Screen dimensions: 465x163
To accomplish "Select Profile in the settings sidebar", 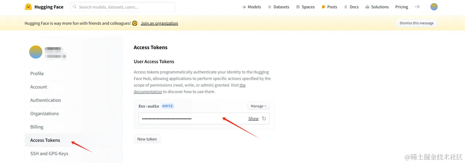I will coord(37,74).
